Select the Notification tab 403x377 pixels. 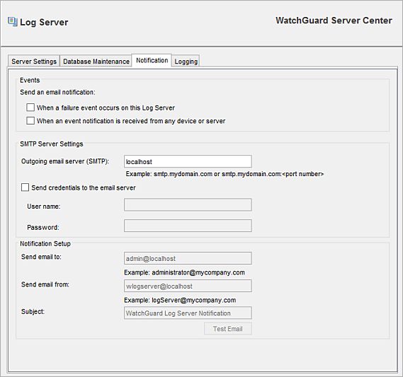click(152, 61)
